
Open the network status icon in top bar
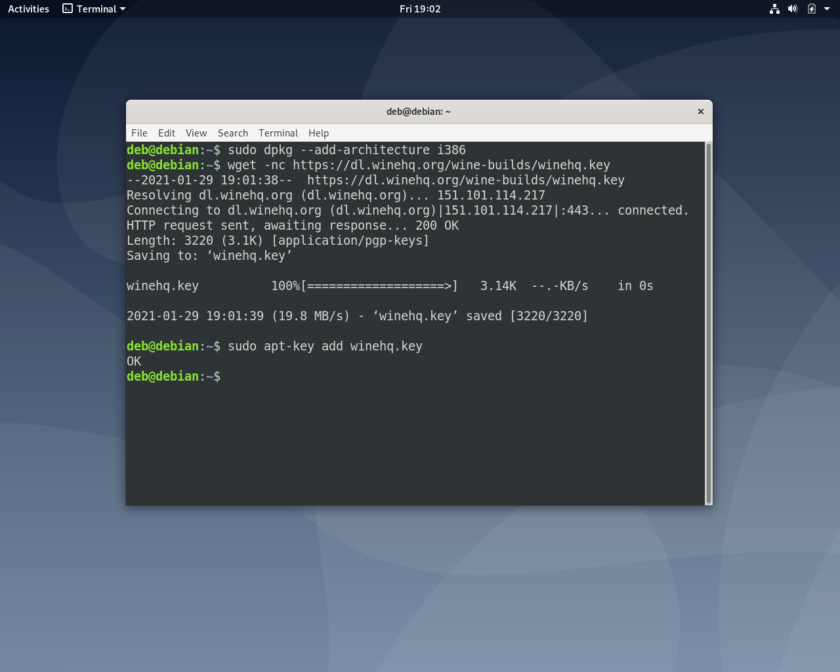774,9
